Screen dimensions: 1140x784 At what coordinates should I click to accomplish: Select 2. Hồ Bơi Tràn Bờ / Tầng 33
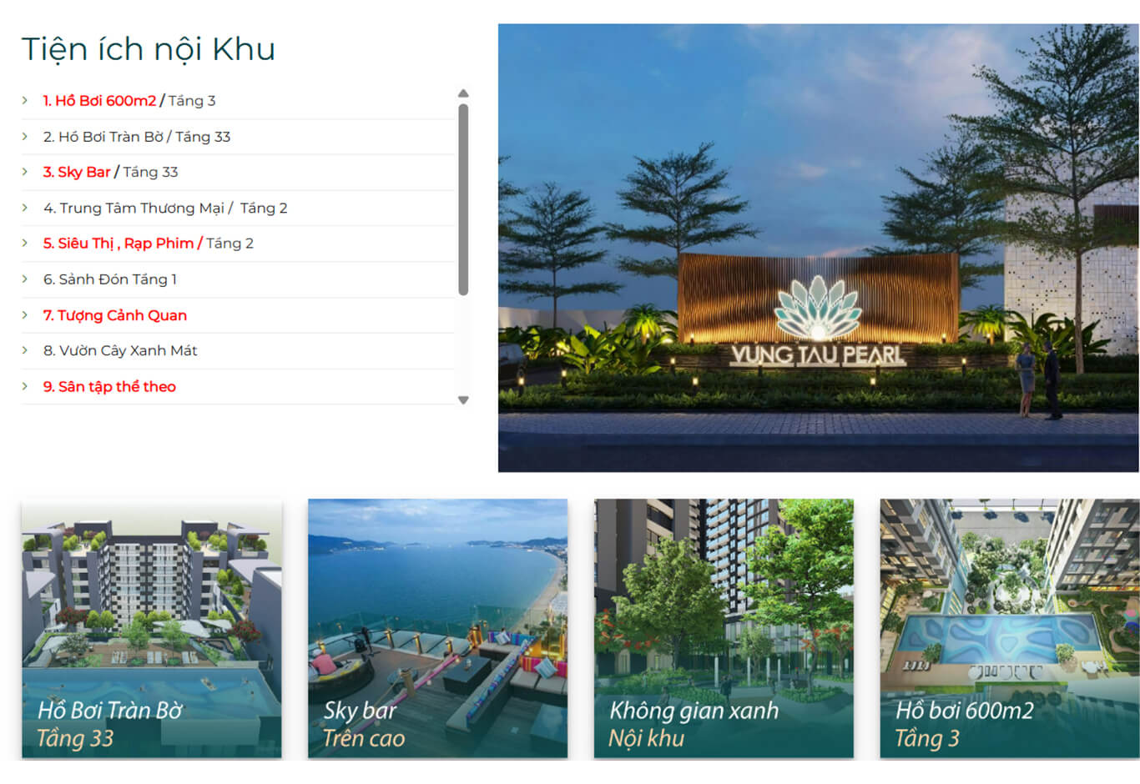click(137, 137)
